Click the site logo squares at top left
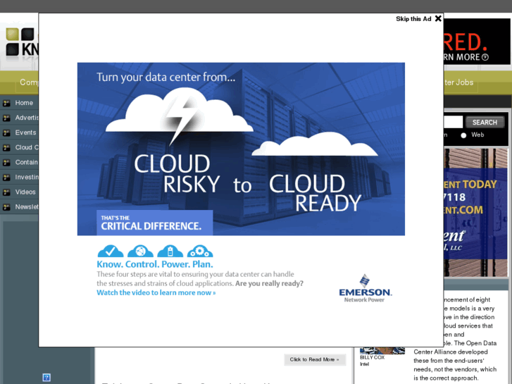The image size is (512, 384). tap(20, 42)
